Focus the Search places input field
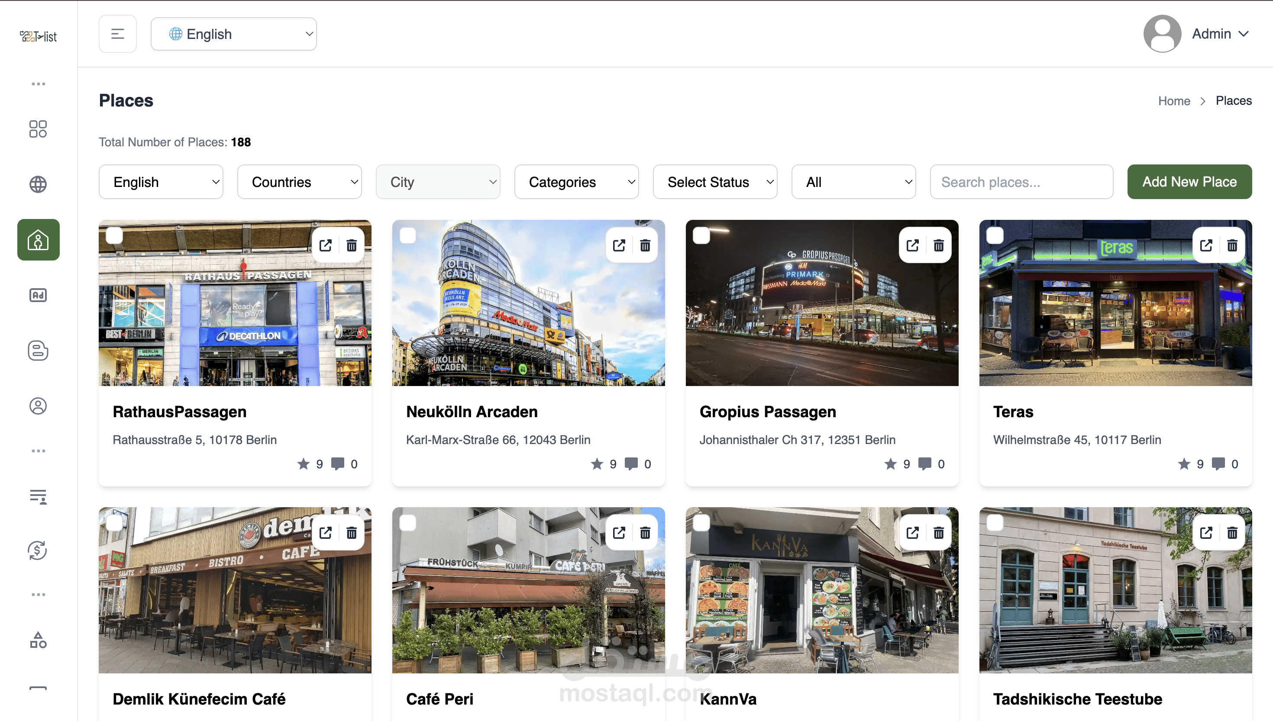This screenshot has height=721, width=1273. coord(1021,182)
